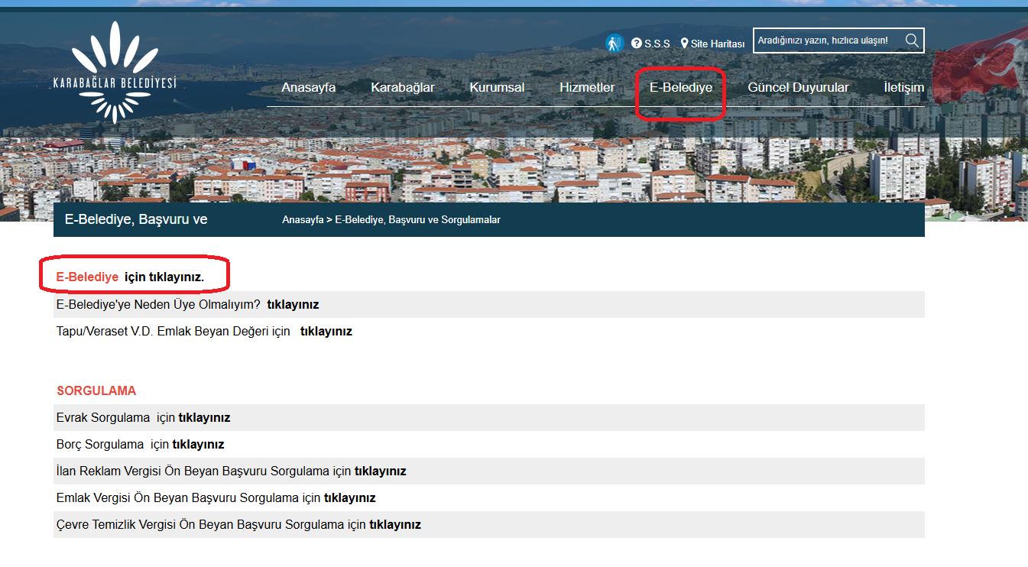Click 'E-Belediye'ye Neden Üye Olmalıyım?' text
This screenshot has height=567, width=1028.
pos(159,304)
